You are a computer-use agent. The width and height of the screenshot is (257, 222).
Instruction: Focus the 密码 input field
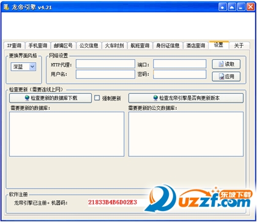coord(180,74)
